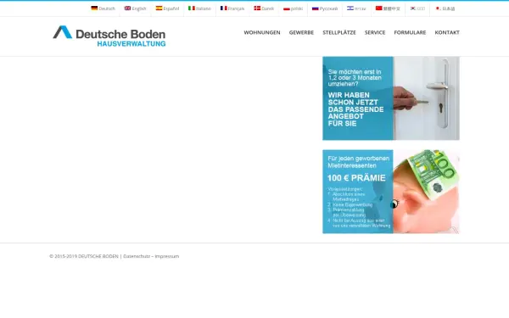Open the Impressum footer link
The width and height of the screenshot is (509, 318).
click(x=167, y=256)
